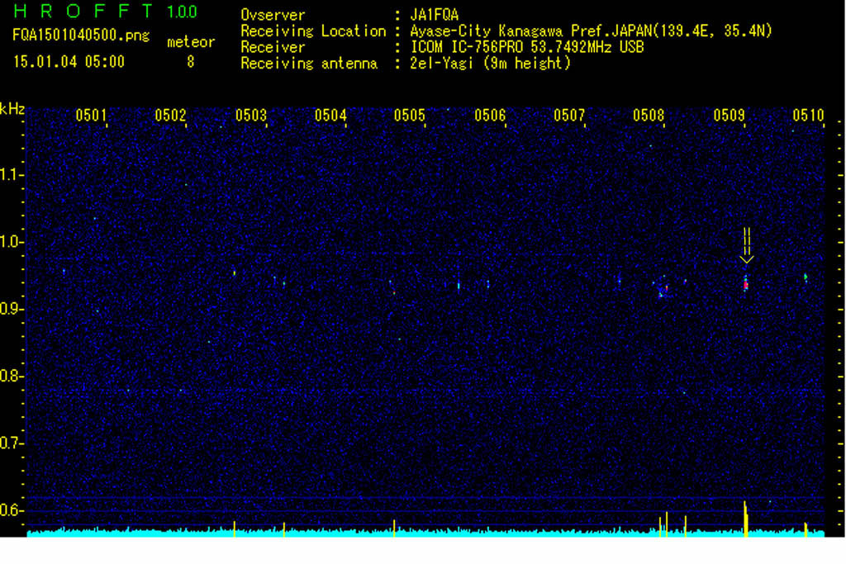The image size is (846, 564).
Task: Click the 'Receiver' label
Action: click(x=273, y=47)
